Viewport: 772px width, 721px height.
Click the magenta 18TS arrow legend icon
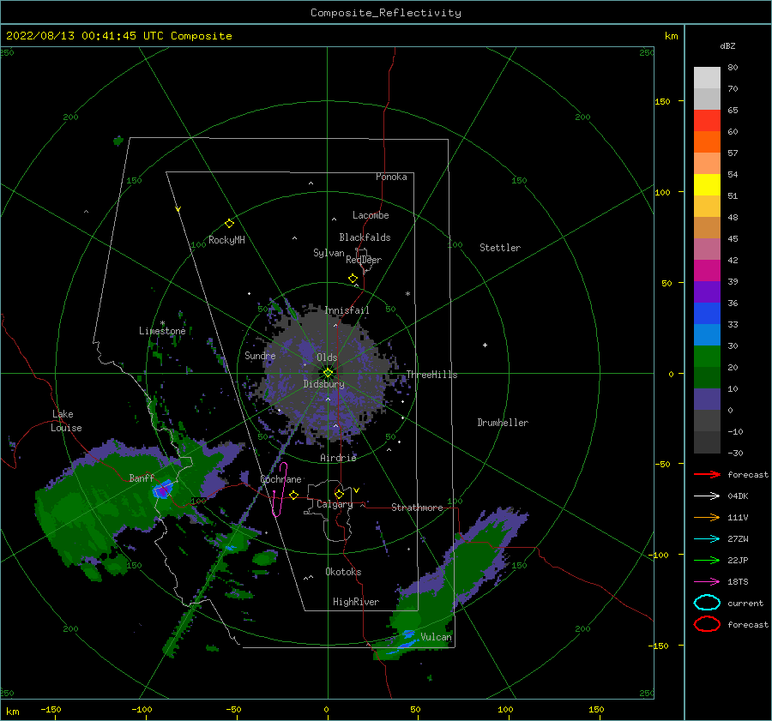coord(707,581)
